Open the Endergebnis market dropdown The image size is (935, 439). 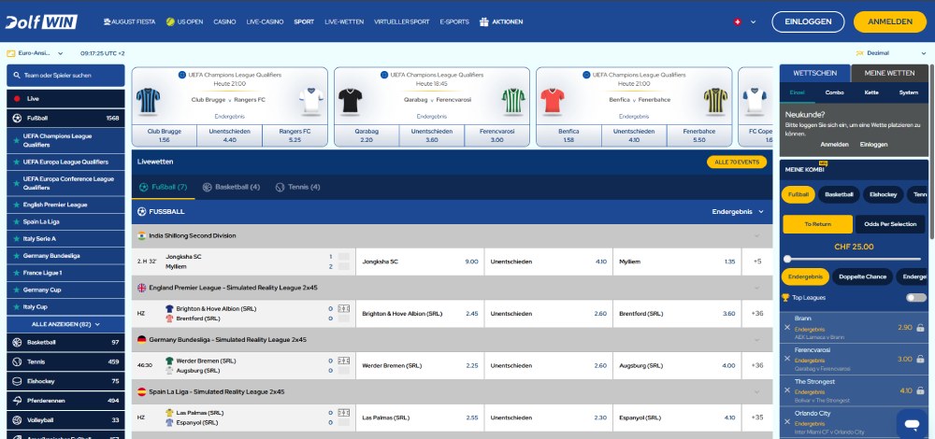click(x=737, y=212)
